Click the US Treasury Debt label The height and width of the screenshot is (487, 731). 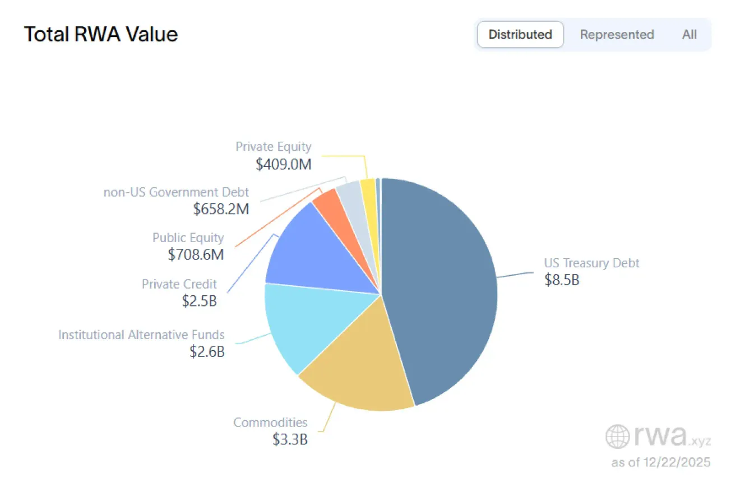pos(591,263)
